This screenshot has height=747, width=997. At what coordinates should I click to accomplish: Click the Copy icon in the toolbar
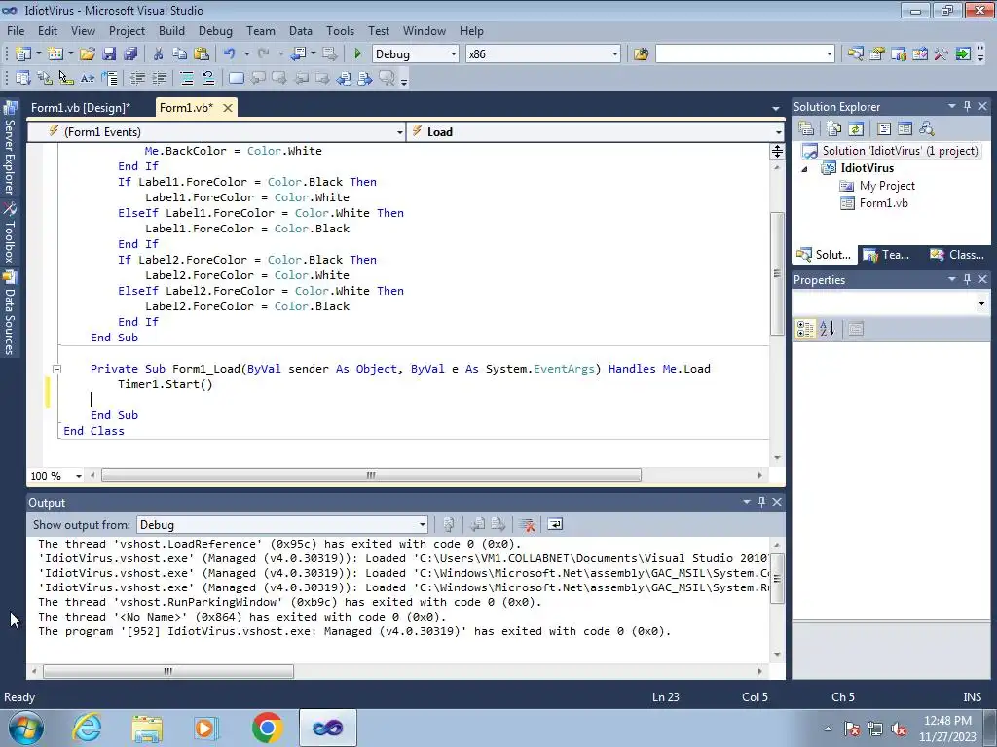click(179, 54)
